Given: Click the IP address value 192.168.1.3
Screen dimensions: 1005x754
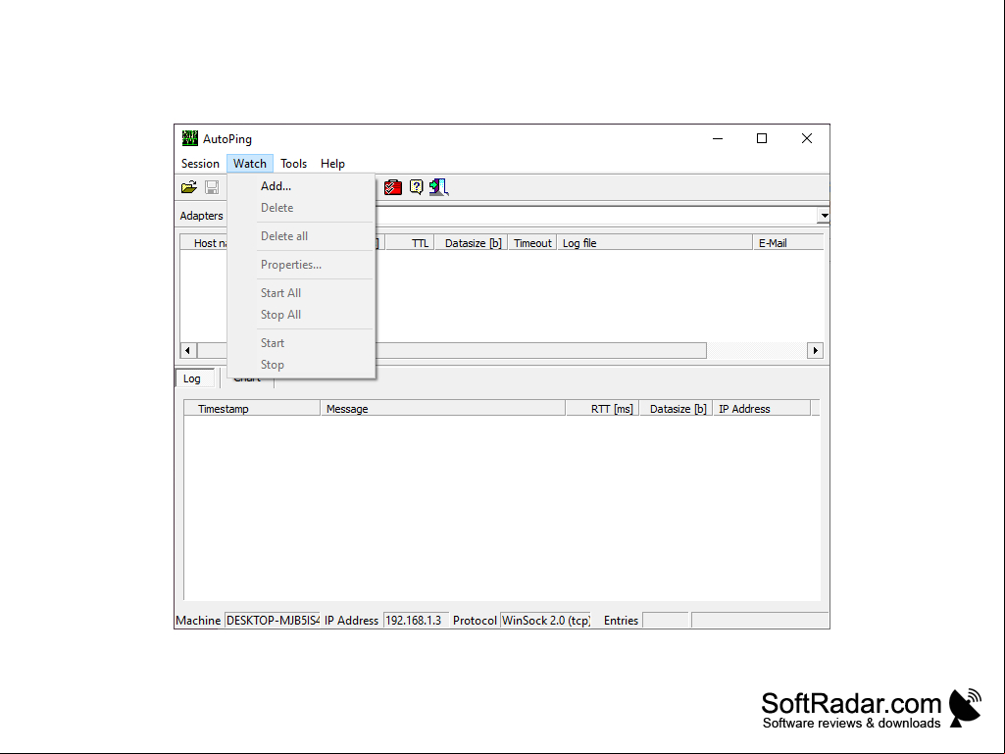Looking at the screenshot, I should coord(416,620).
